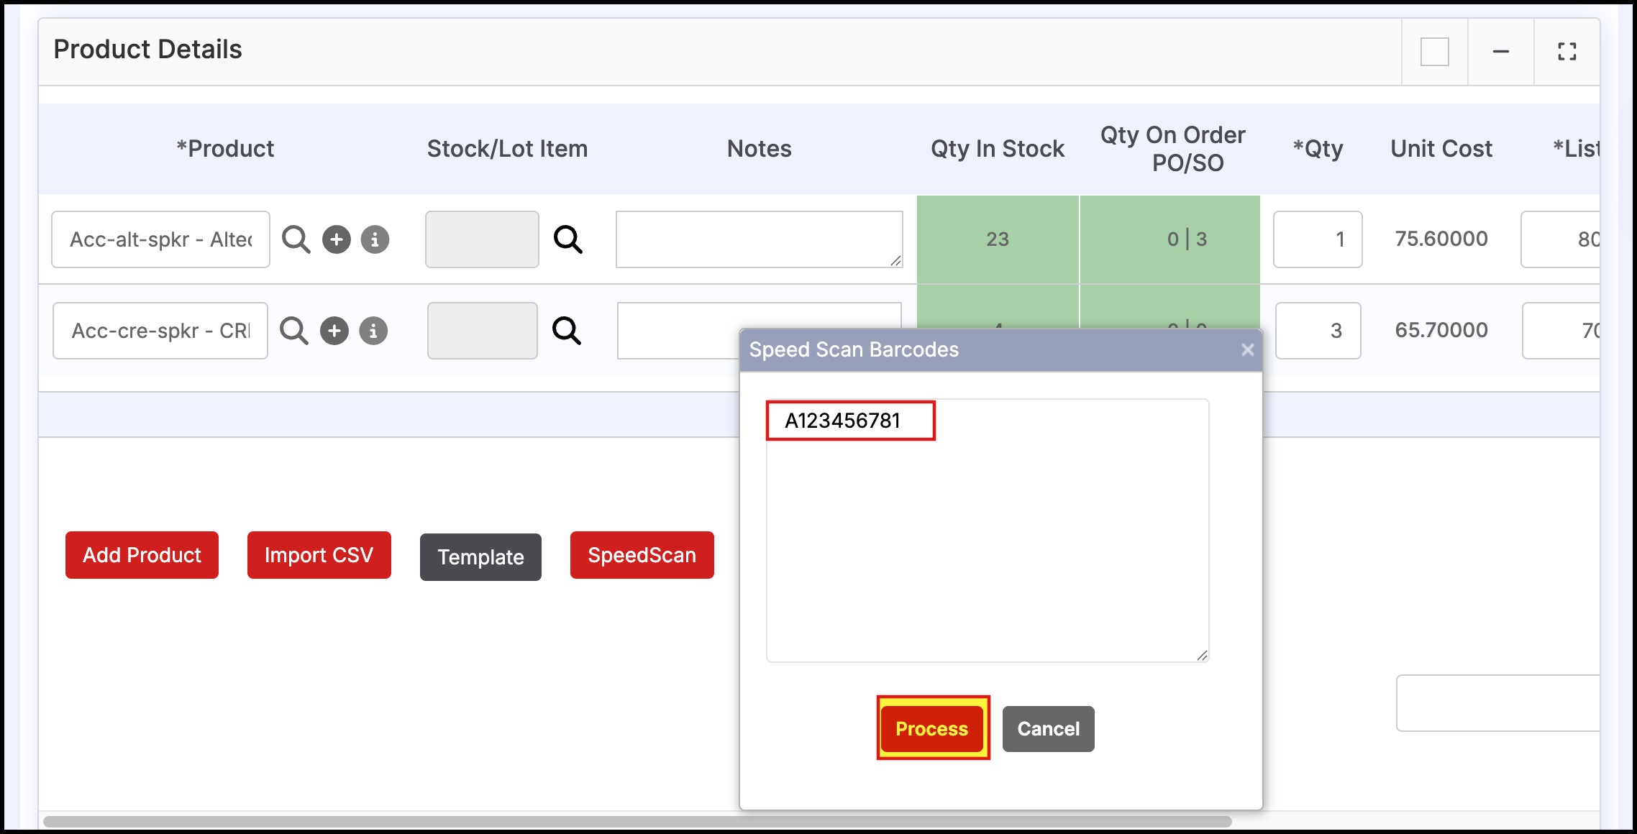The height and width of the screenshot is (834, 1637).
Task: Close the Speed Scan Barcodes dialog
Action: click(1248, 349)
